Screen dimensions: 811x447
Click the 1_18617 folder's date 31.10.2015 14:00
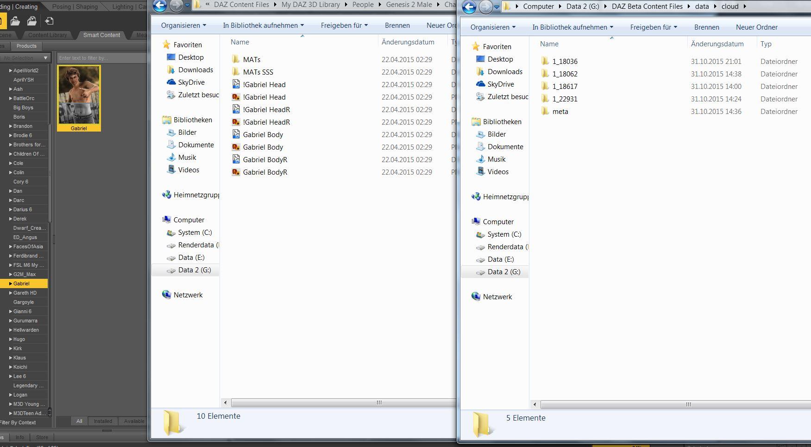716,86
